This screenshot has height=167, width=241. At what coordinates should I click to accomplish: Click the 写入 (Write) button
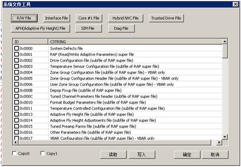click(x=142, y=155)
